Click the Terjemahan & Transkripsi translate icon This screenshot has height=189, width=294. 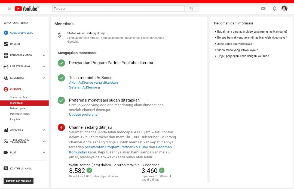pos(6,141)
